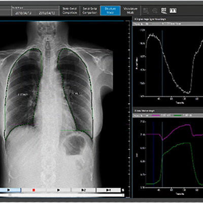Select the first study date field

pos(23,13)
